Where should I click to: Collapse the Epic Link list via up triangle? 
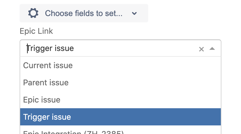coord(212,49)
